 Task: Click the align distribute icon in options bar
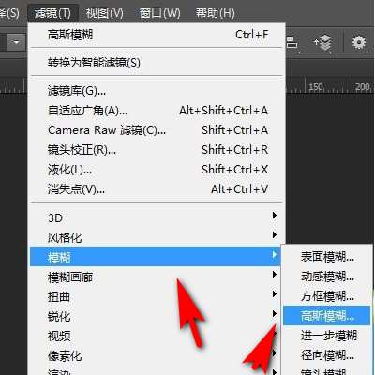pos(292,42)
